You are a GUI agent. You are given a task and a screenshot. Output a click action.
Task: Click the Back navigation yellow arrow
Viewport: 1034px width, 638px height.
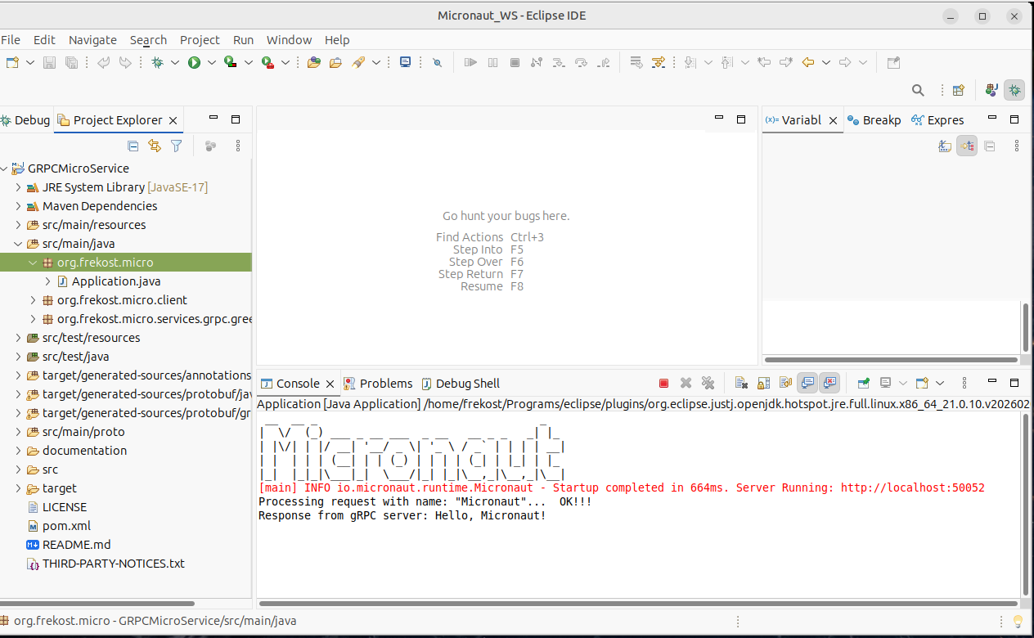(808, 62)
